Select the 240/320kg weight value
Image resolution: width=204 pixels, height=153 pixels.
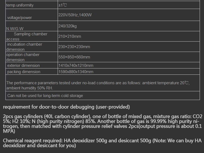click(x=67, y=26)
